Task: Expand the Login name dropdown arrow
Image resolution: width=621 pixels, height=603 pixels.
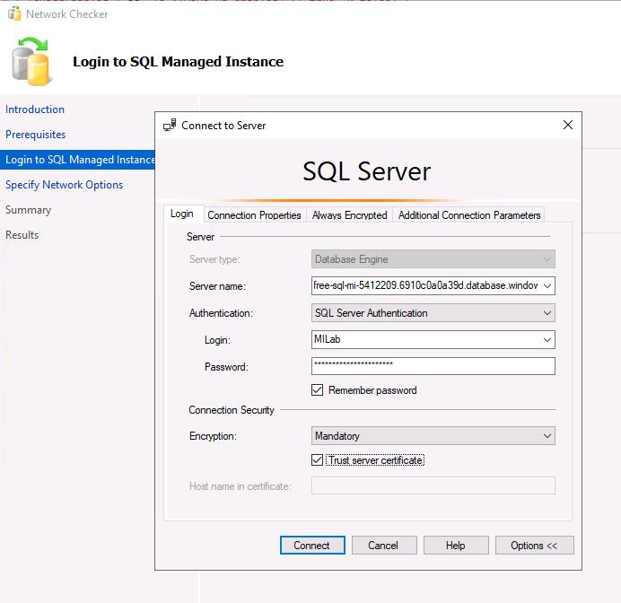Action: click(x=547, y=340)
